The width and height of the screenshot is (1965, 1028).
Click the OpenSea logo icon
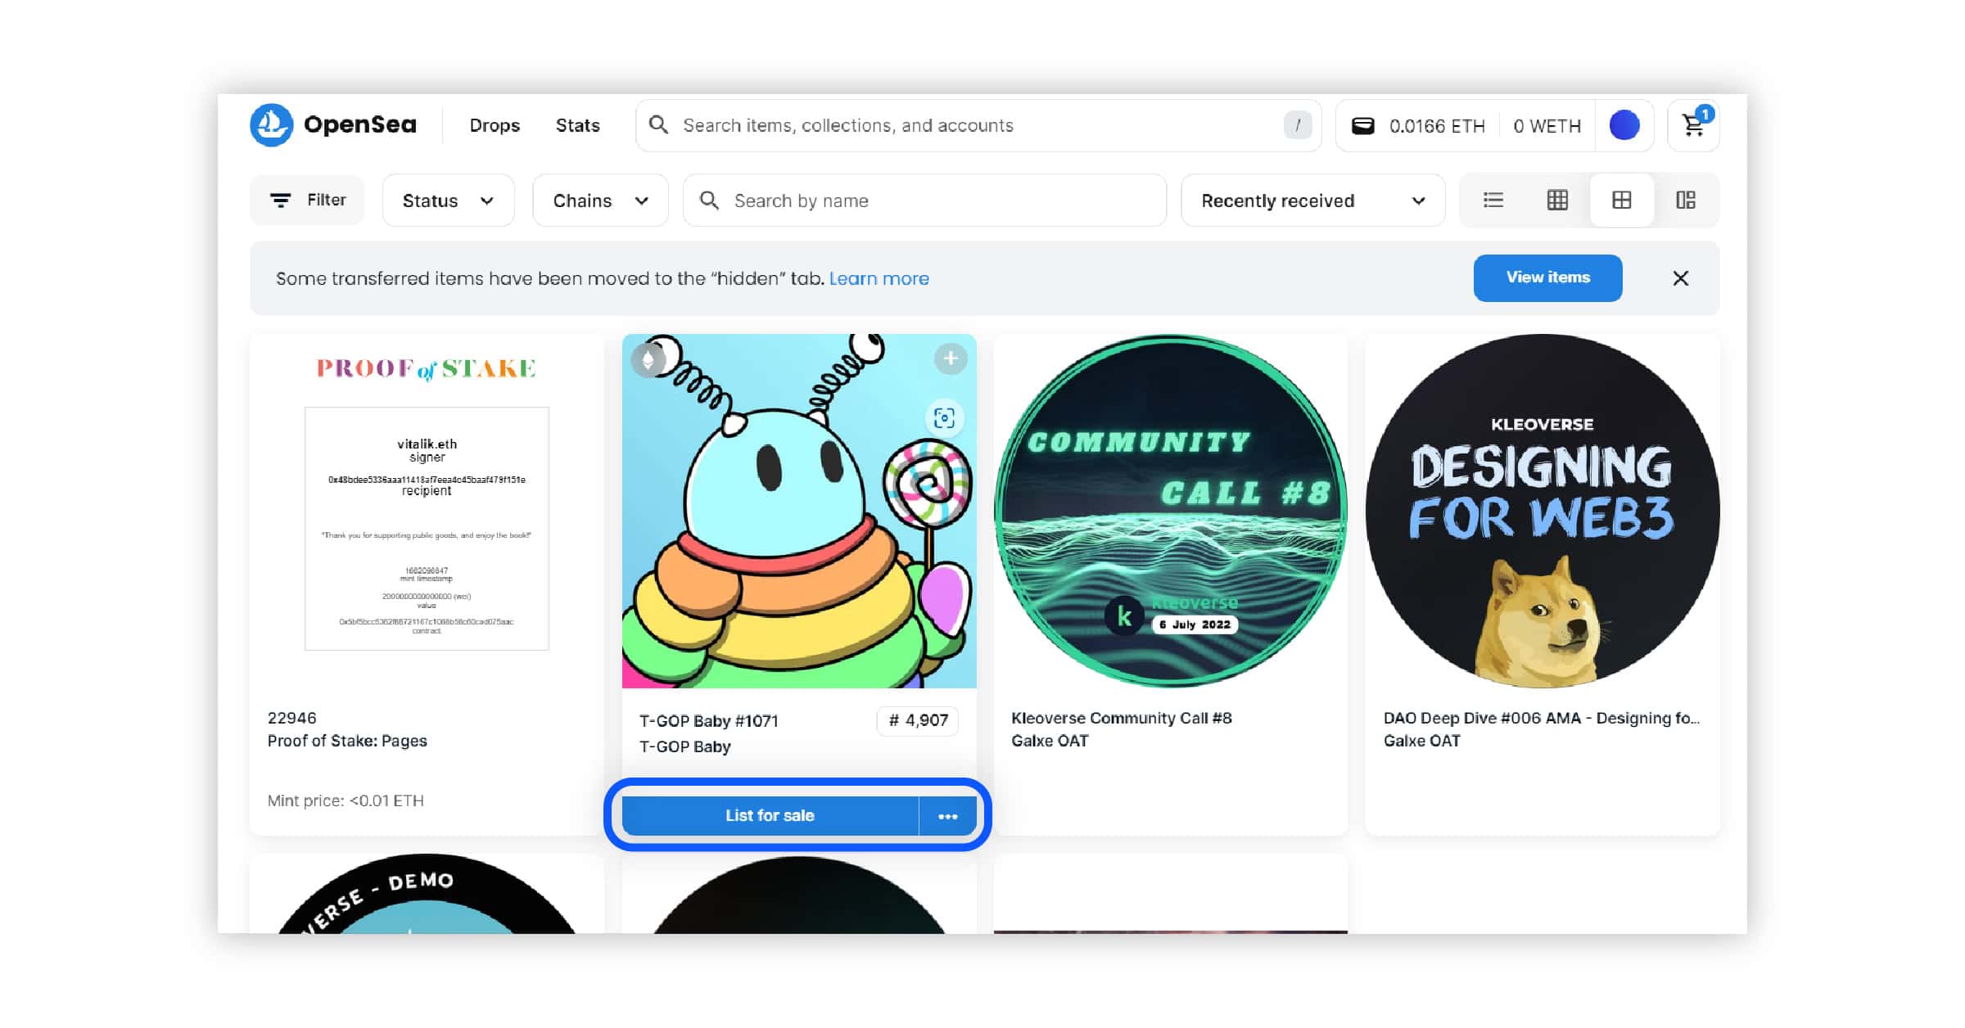(271, 124)
